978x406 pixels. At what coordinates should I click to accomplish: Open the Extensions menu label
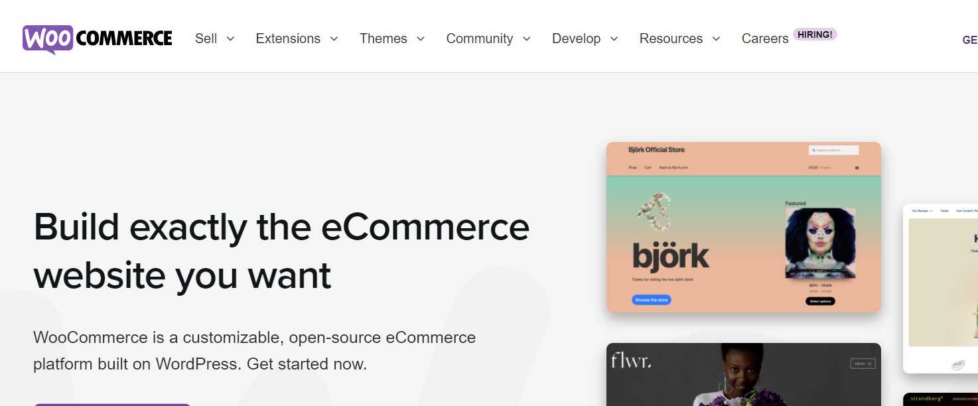(288, 38)
